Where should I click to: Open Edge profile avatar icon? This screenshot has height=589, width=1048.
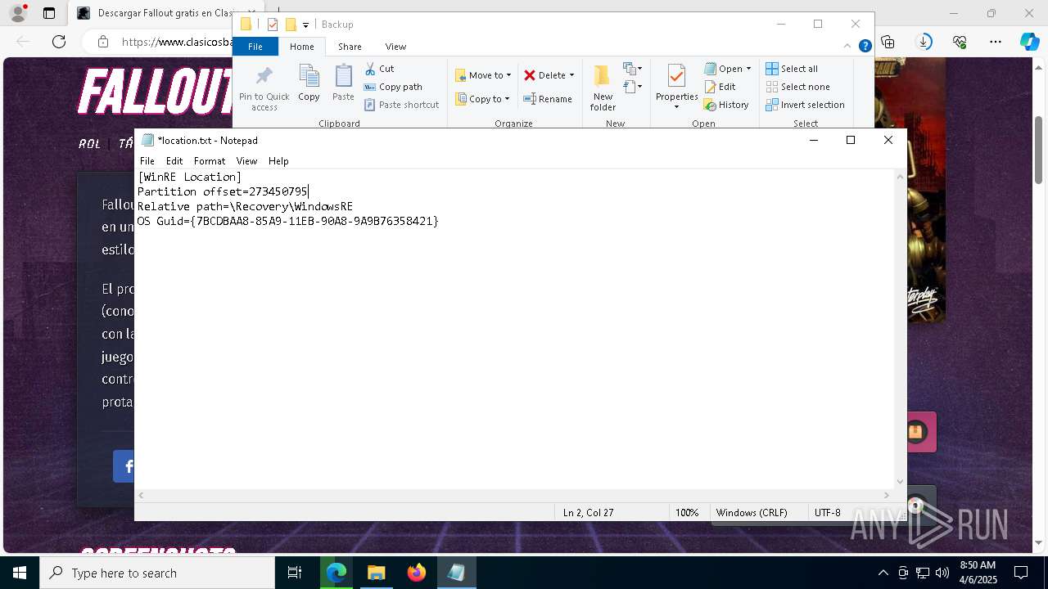pos(17,13)
